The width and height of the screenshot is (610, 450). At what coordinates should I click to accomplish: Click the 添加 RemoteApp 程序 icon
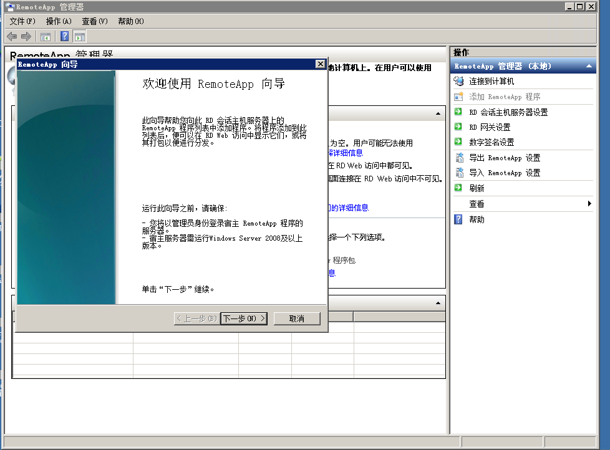click(x=458, y=97)
